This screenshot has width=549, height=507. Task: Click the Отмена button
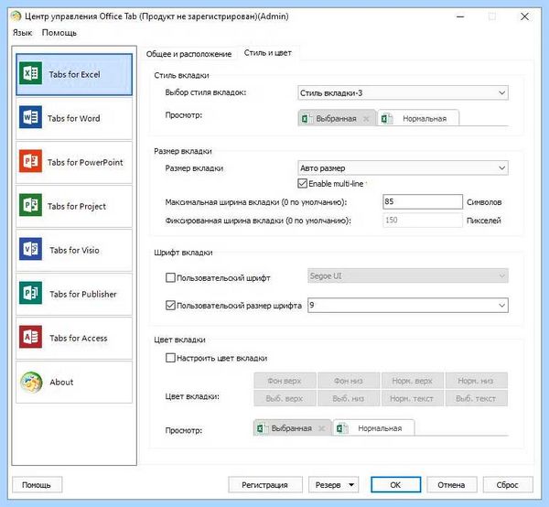pyautogui.click(x=451, y=485)
